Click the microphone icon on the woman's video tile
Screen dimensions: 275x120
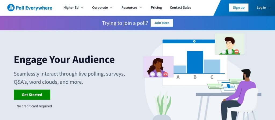(x=159, y=74)
